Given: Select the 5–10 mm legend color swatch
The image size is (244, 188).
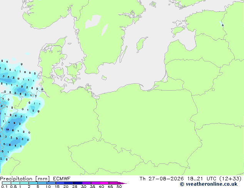Looking at the screenshot, I should [42, 183].
